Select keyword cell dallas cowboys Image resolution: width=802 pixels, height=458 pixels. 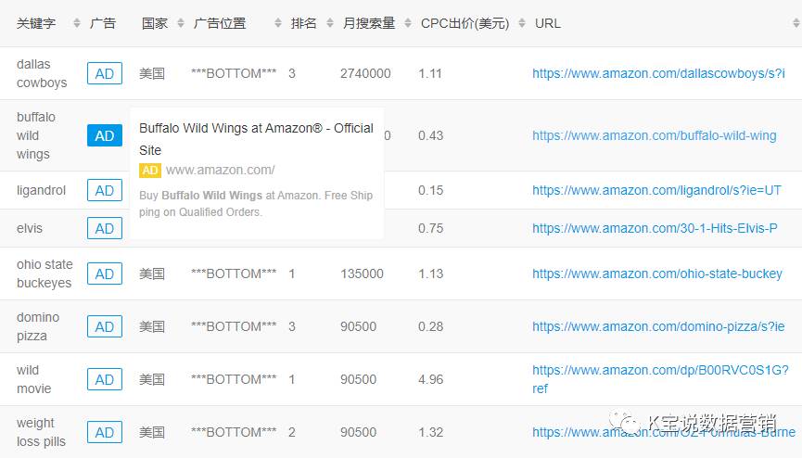42,73
